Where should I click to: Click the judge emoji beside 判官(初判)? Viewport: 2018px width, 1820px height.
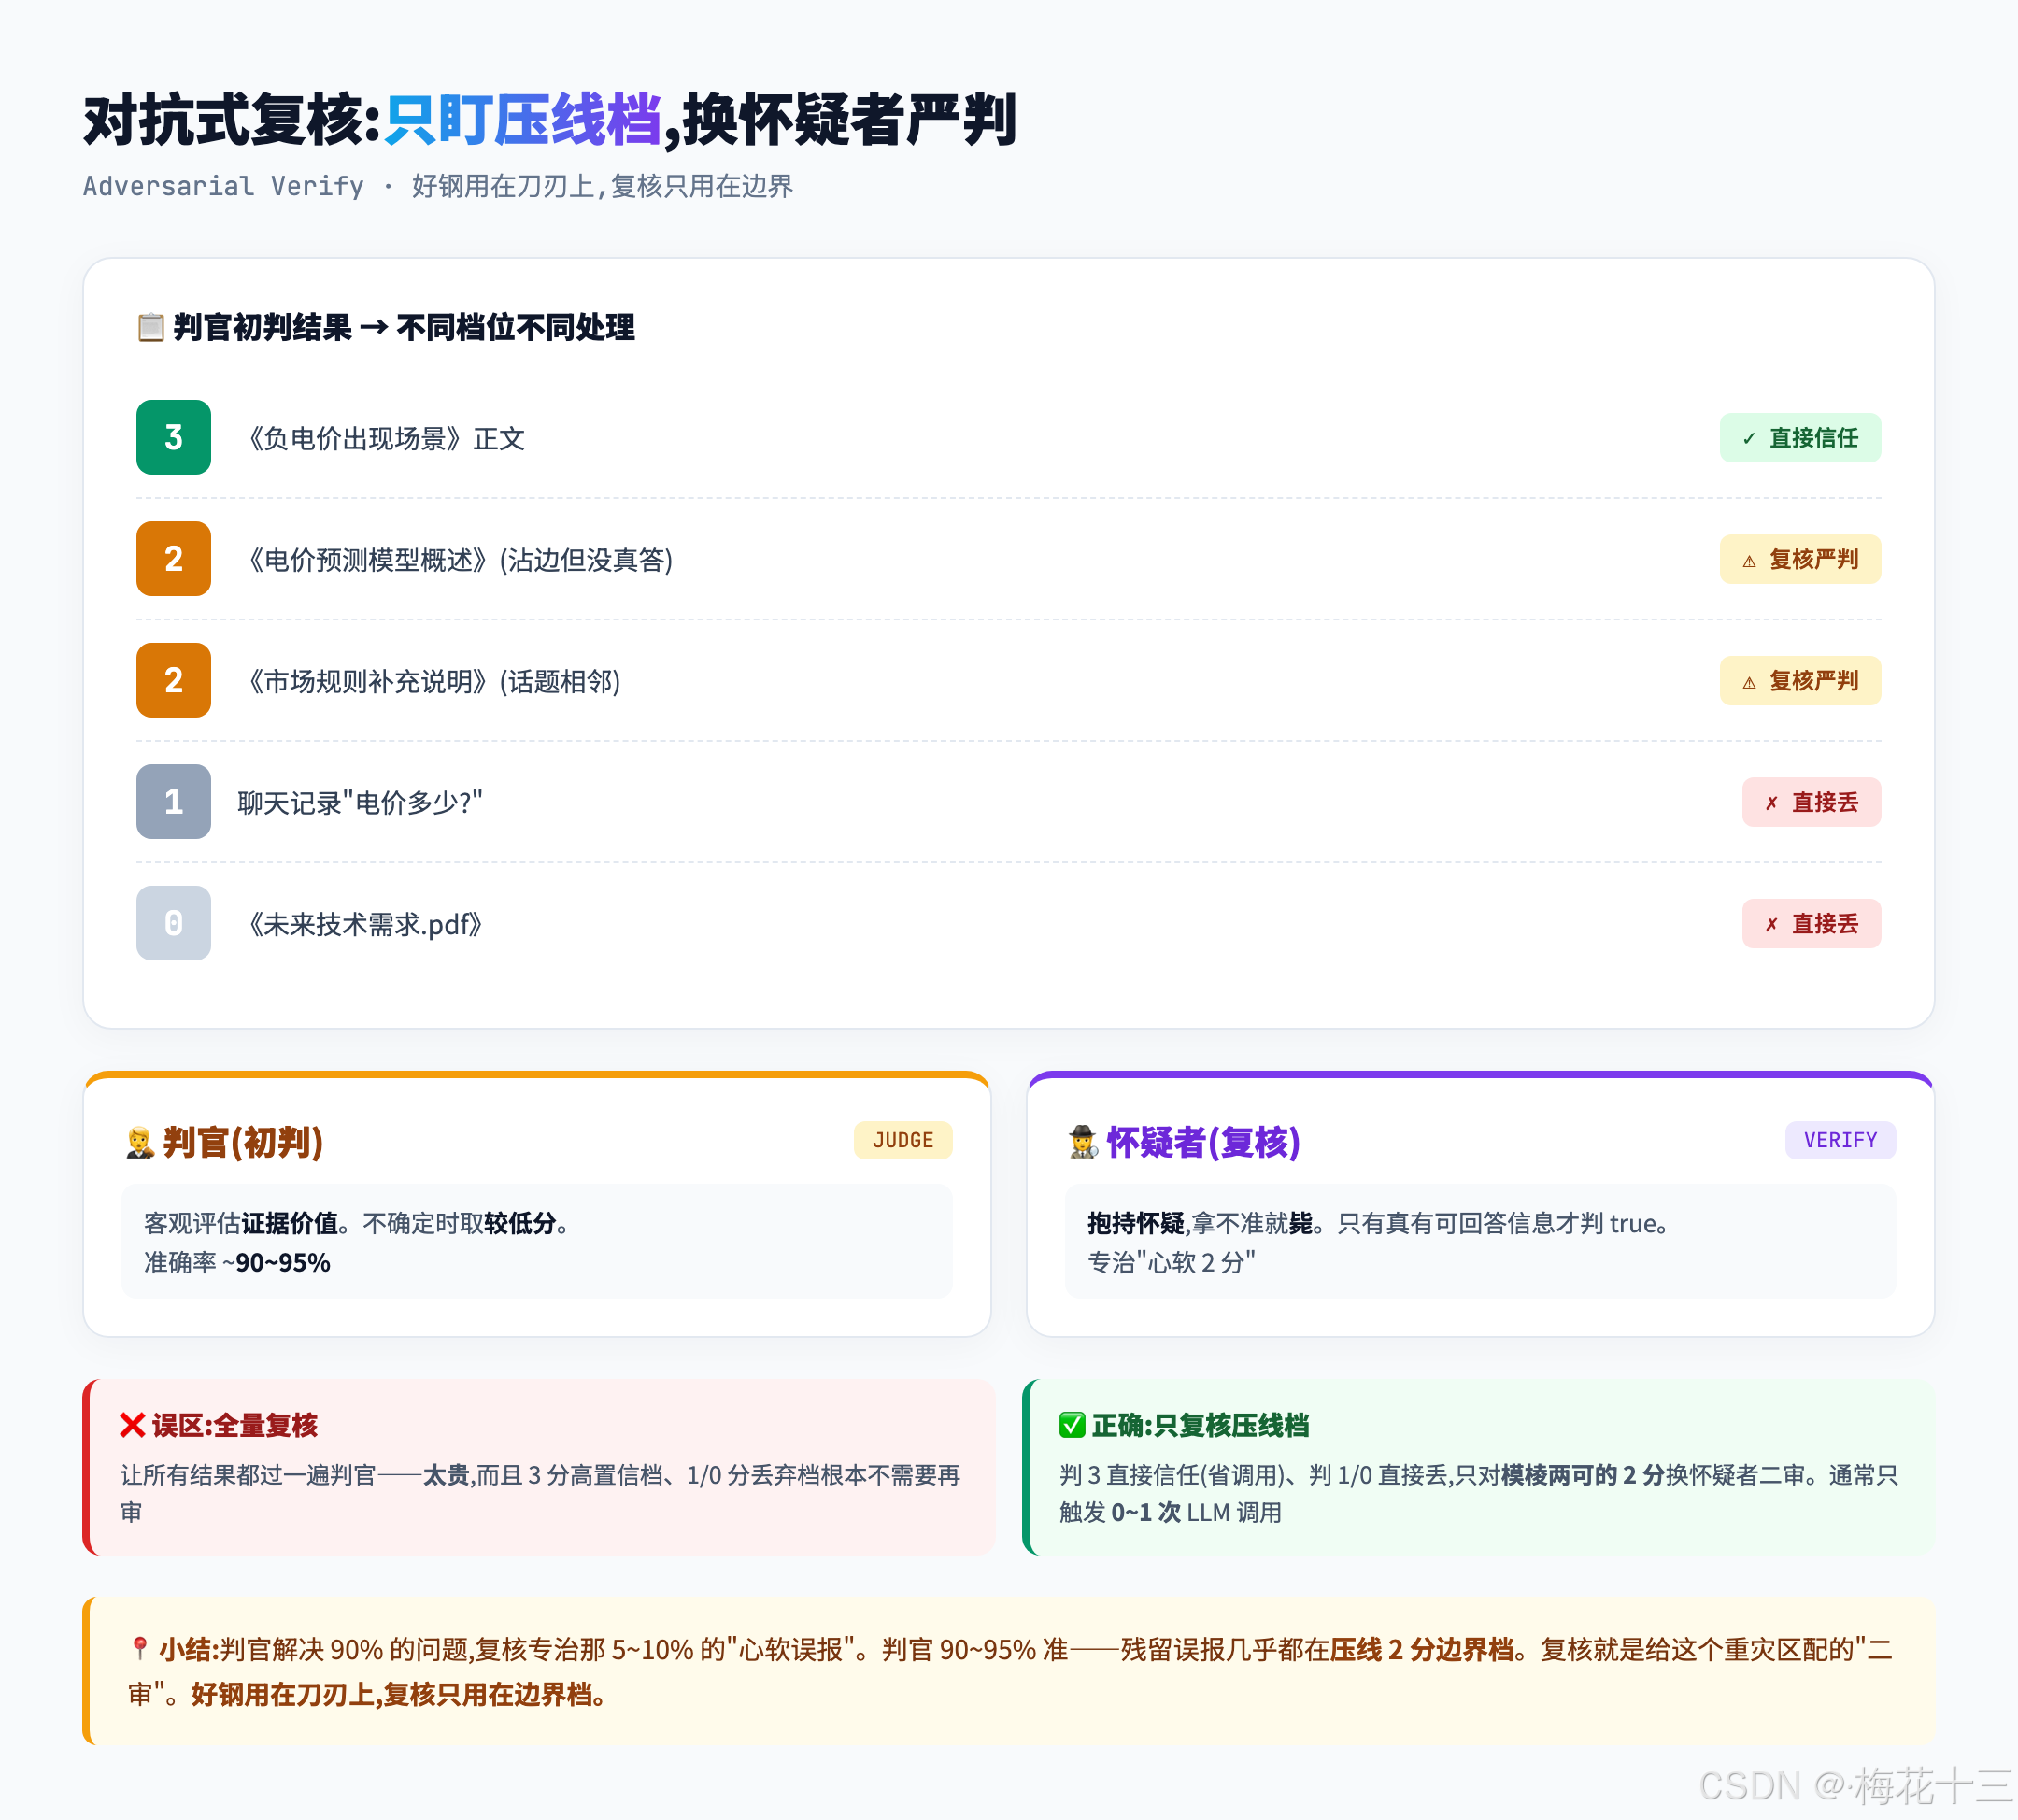[140, 1142]
